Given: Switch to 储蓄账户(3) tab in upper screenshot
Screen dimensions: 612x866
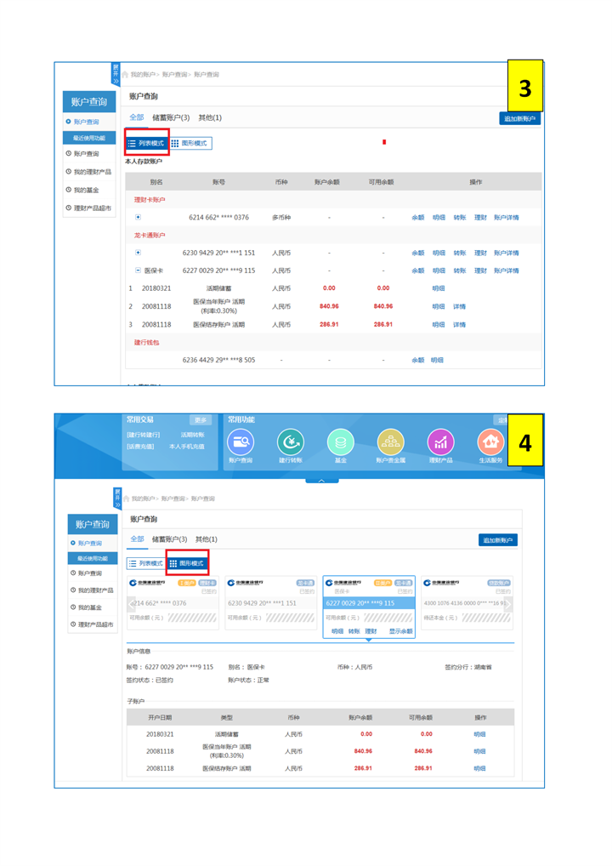Looking at the screenshot, I should pyautogui.click(x=171, y=117).
